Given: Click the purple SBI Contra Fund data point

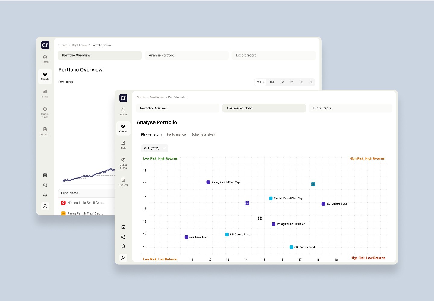Looking at the screenshot, I should 323,204.
